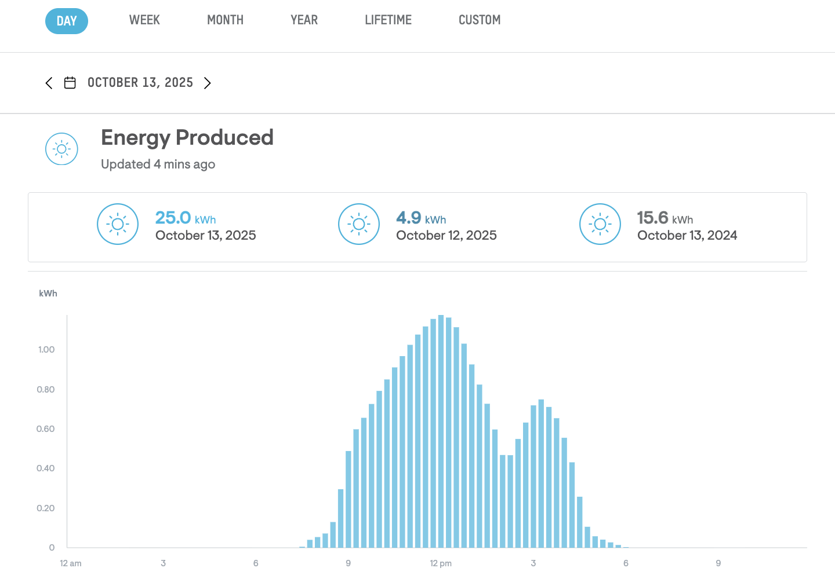835x579 pixels.
Task: Click the OCTOBER 13, 2025 date label
Action: [x=140, y=83]
